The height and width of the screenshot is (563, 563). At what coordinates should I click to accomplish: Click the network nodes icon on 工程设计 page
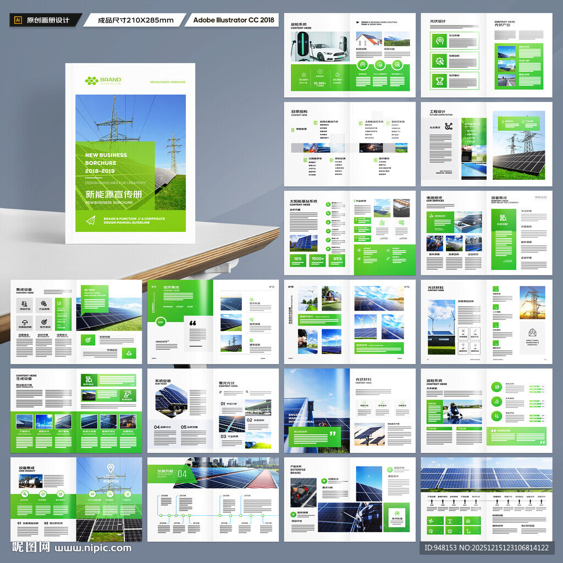(449, 126)
